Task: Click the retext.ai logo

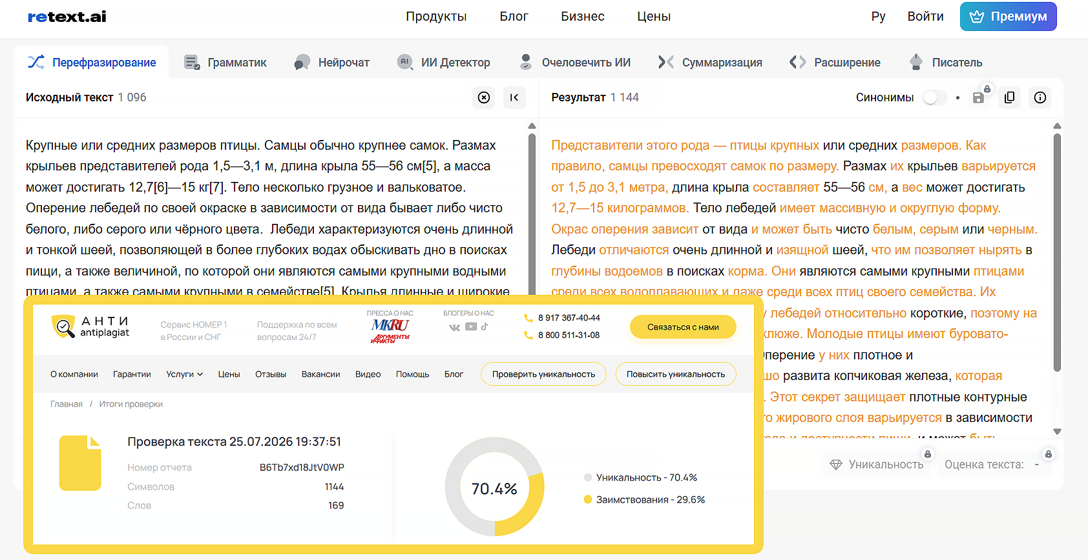Action: pos(67,17)
